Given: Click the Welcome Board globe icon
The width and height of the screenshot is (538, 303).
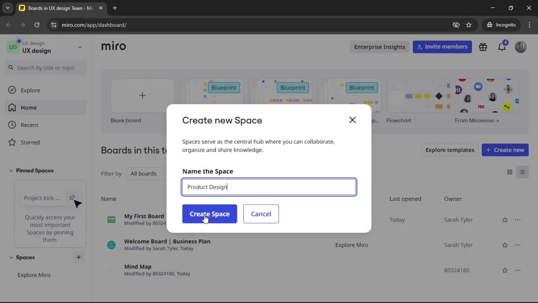Looking at the screenshot, I should tap(111, 245).
